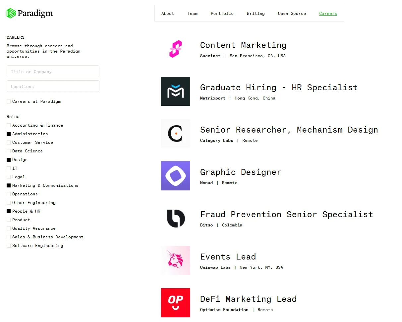Navigate to the Team page
Image resolution: width=402 pixels, height=322 pixels.
[x=192, y=14]
